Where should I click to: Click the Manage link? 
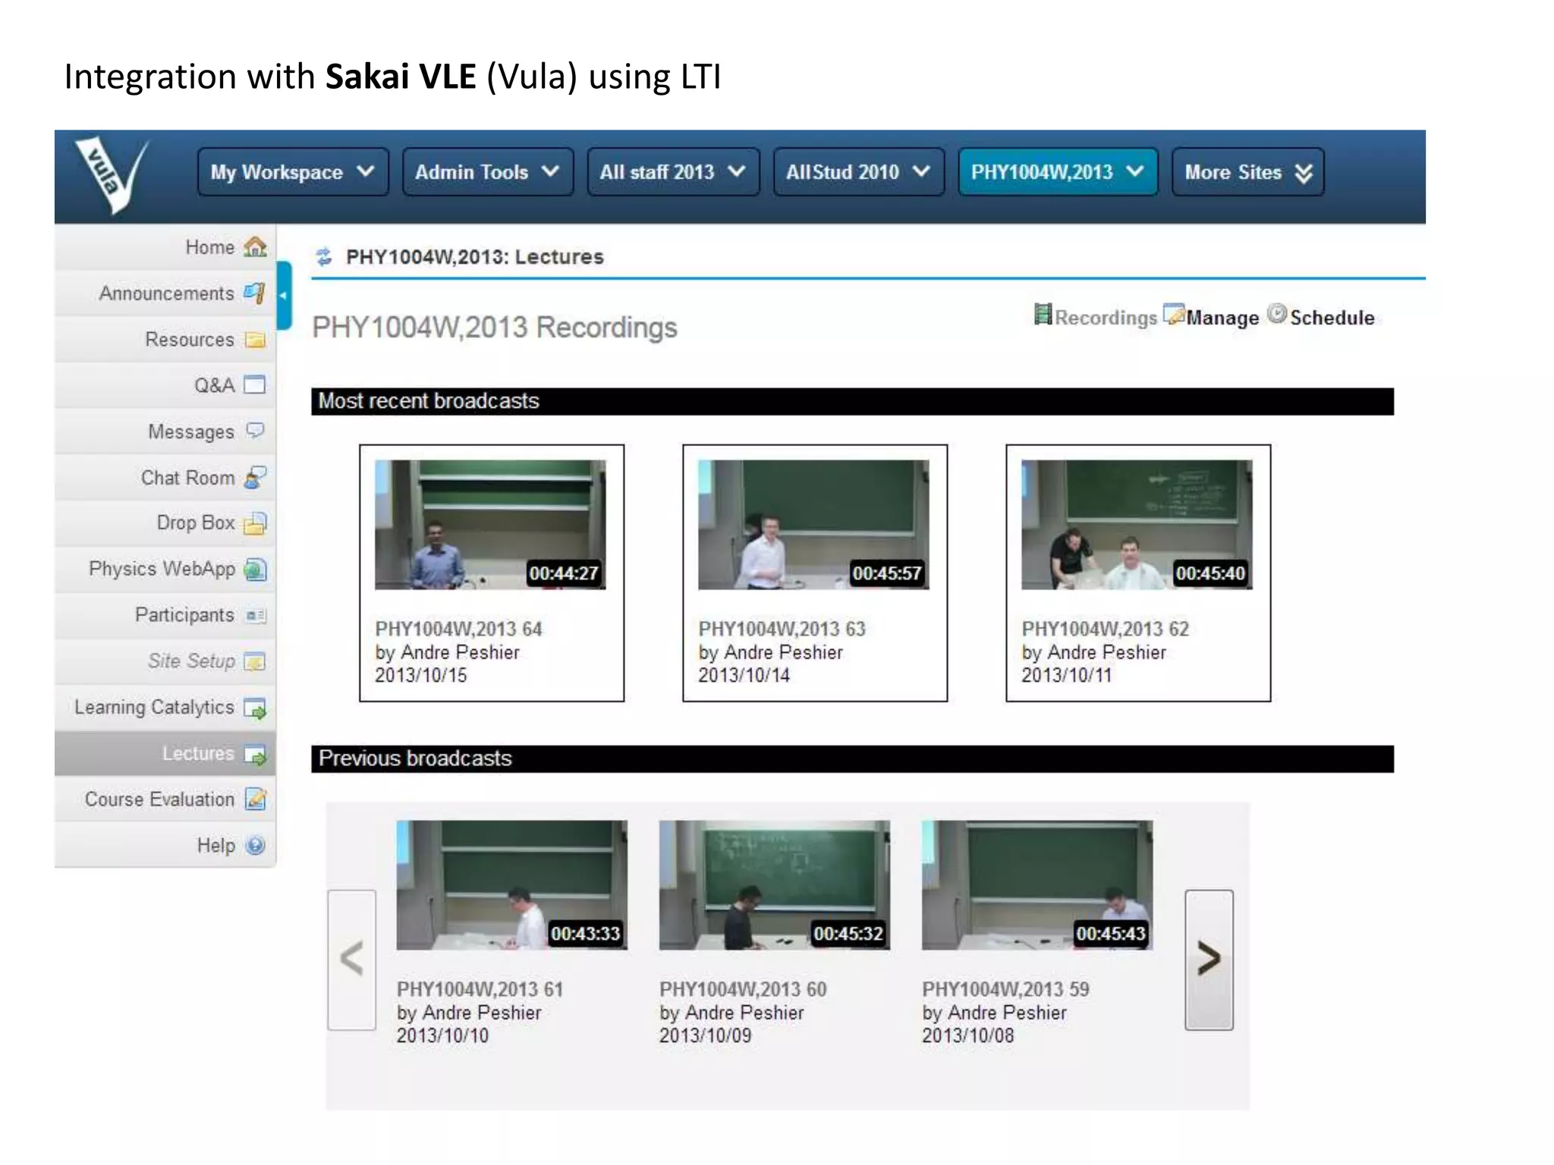[x=1222, y=318]
